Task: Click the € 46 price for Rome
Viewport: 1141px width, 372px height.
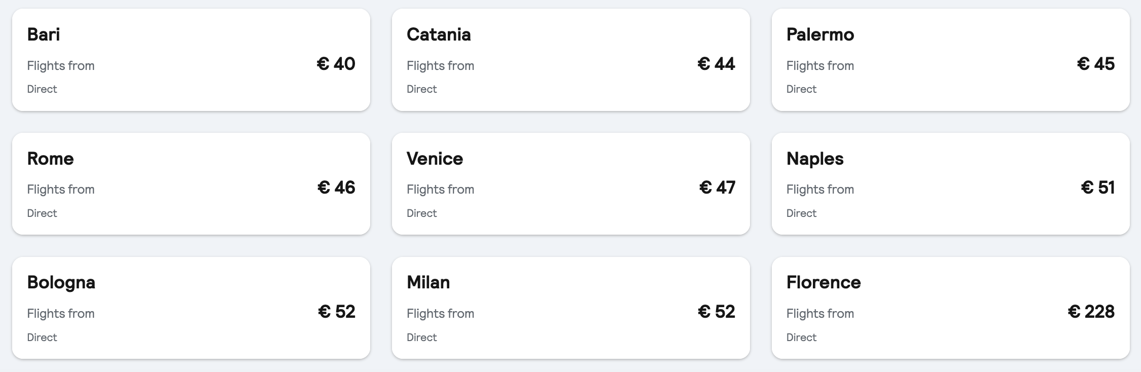Action: pos(336,188)
